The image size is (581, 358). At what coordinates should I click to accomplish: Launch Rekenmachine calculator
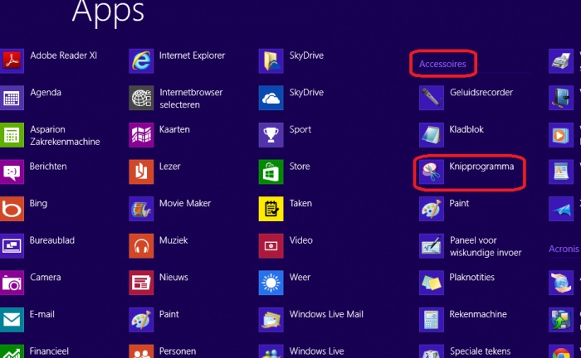coord(463,320)
